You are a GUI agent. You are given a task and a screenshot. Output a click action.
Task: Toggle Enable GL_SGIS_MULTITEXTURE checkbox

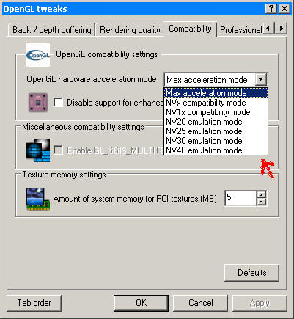58,150
